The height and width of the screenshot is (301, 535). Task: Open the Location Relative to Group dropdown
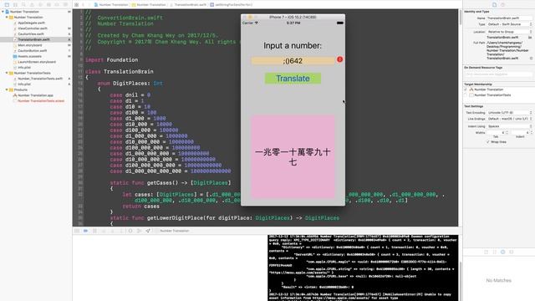(x=509, y=32)
